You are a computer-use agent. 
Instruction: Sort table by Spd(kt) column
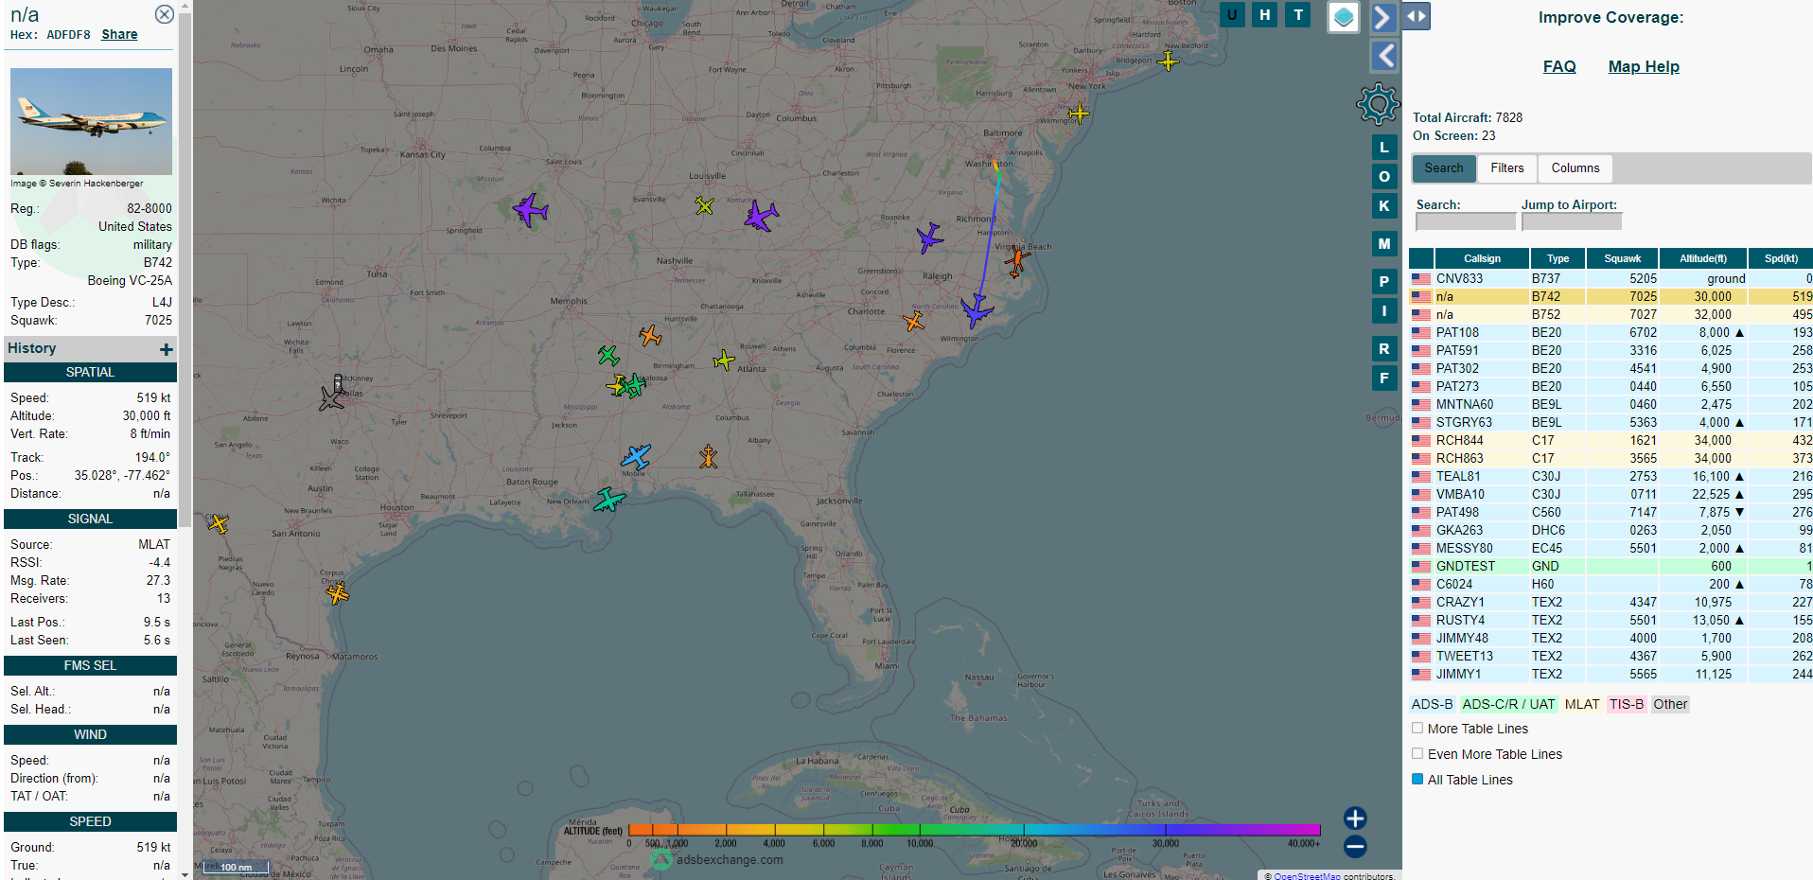1781,258
